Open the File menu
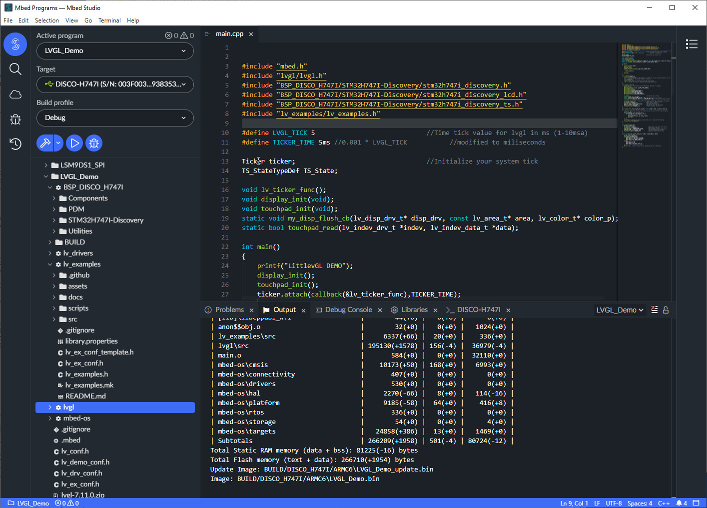 pyautogui.click(x=8, y=20)
